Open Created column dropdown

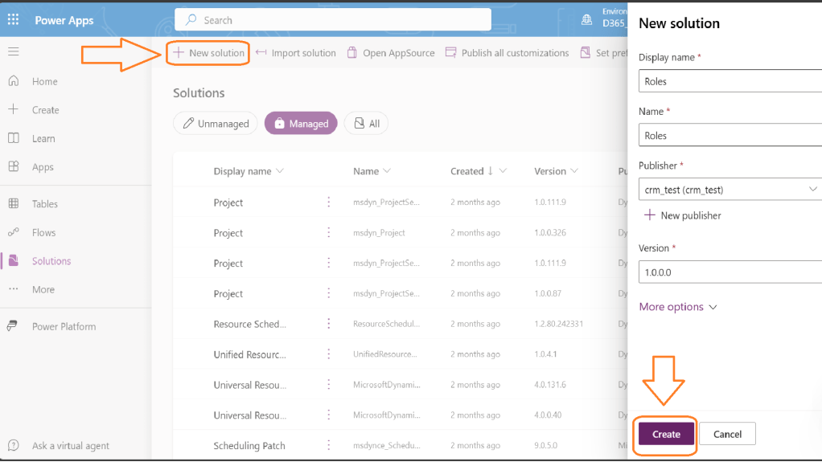(503, 171)
